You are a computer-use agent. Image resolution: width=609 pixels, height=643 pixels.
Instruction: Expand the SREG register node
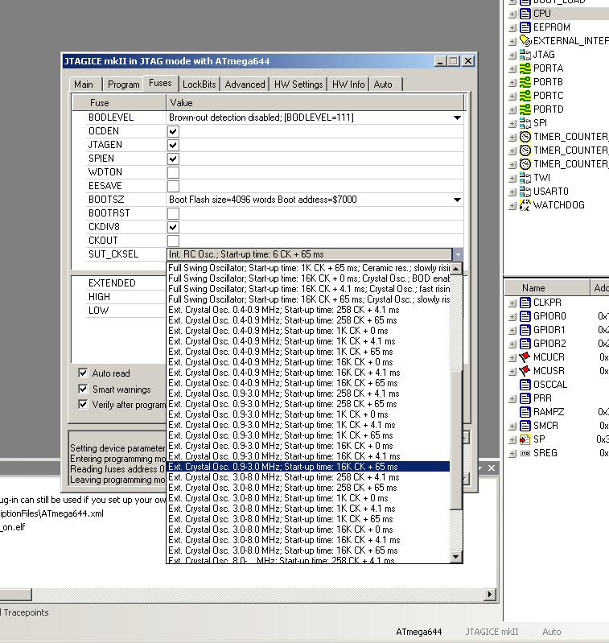(512, 454)
